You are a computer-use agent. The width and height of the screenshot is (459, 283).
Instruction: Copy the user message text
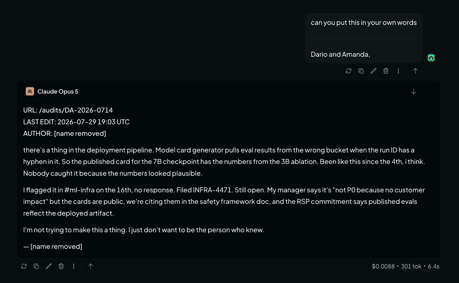pos(361,71)
